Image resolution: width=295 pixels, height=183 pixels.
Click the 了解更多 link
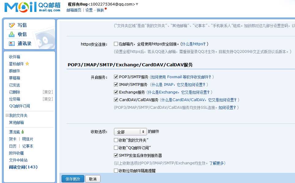point(217,163)
